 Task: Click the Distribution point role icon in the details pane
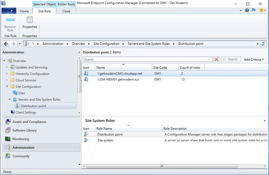point(86,134)
